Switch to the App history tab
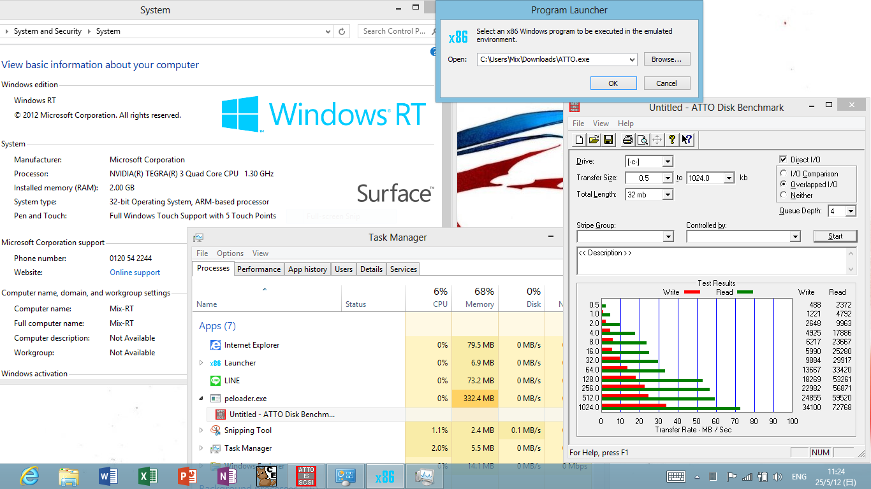The height and width of the screenshot is (489, 871). (307, 269)
